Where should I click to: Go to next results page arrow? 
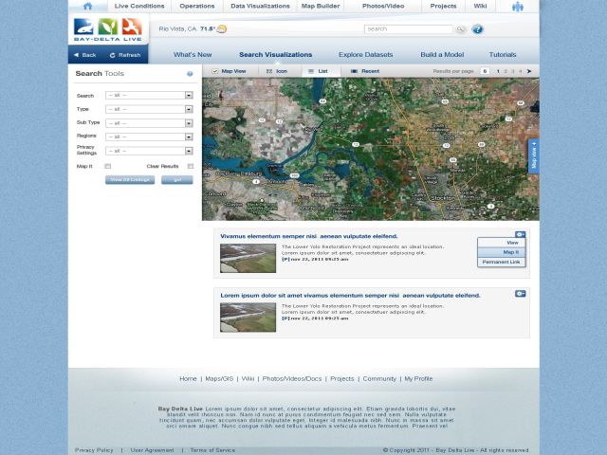point(529,71)
